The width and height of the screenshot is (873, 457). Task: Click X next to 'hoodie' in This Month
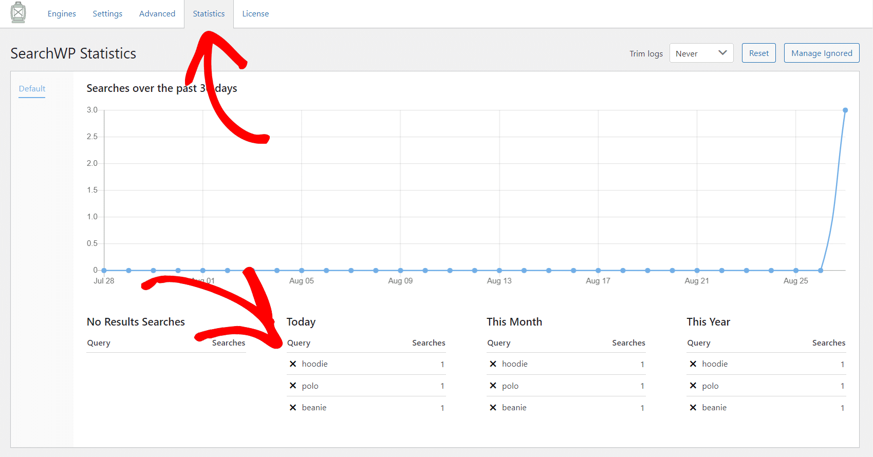tap(493, 364)
